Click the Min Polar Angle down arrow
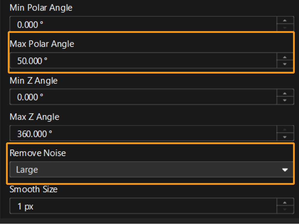299x224 pixels. pos(285,27)
